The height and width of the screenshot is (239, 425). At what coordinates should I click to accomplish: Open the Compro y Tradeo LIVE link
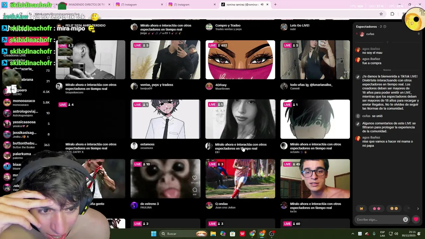[x=228, y=25]
